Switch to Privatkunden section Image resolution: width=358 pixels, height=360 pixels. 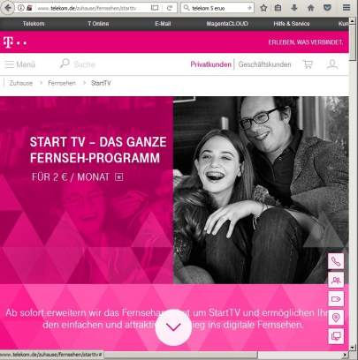(x=210, y=64)
